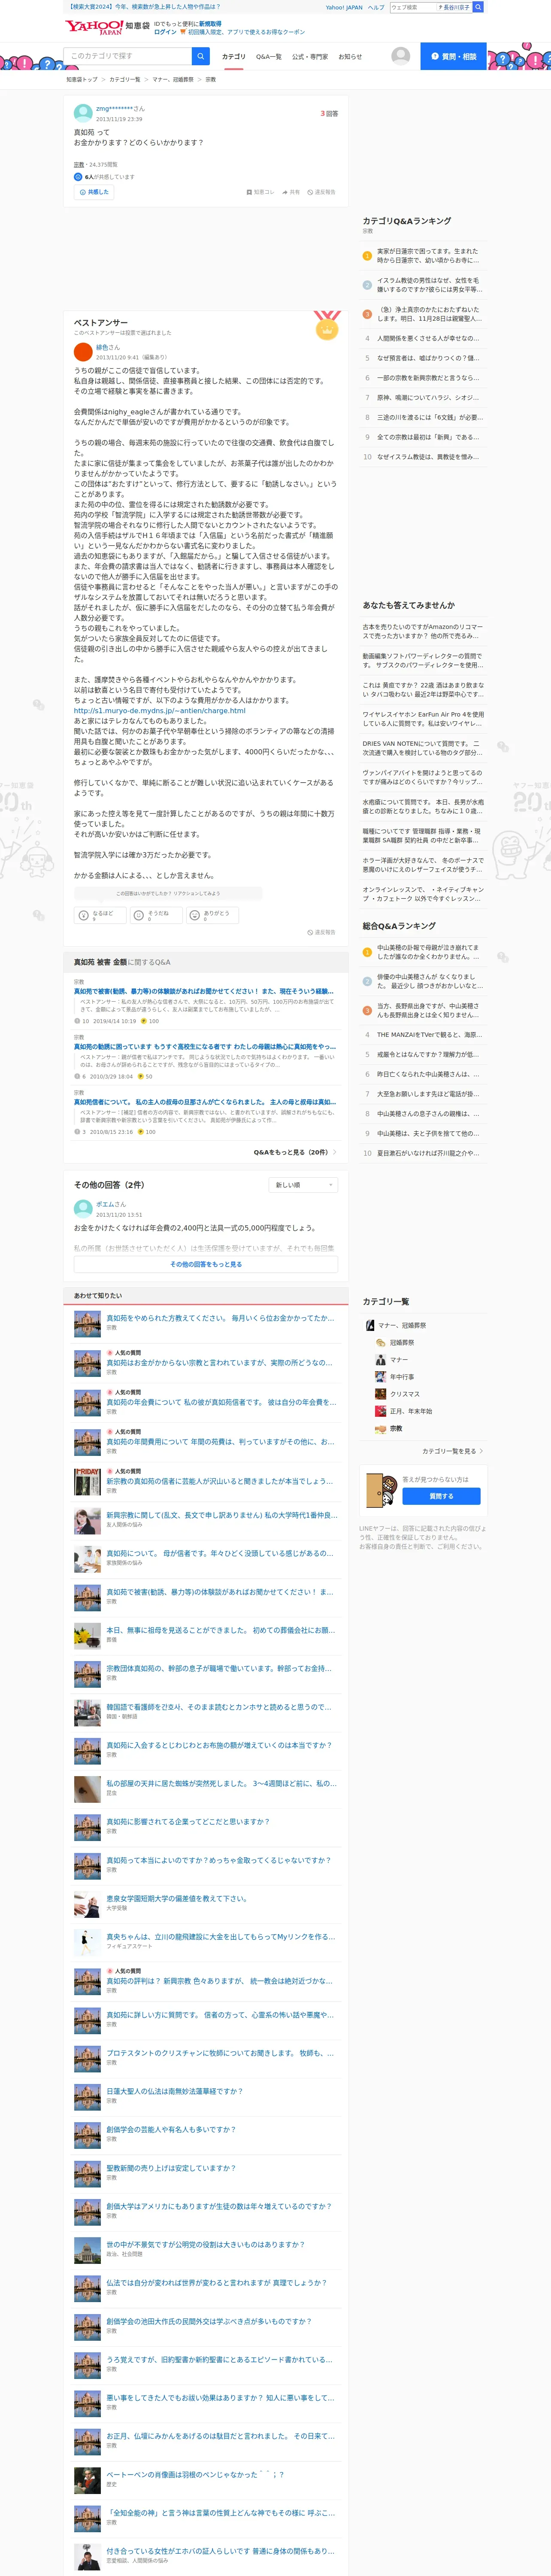551x2576 pixels.
Task: Click the そうだね reaction button
Action: [156, 915]
